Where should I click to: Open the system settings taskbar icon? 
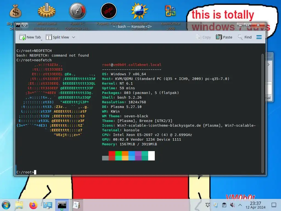tap(48, 205)
